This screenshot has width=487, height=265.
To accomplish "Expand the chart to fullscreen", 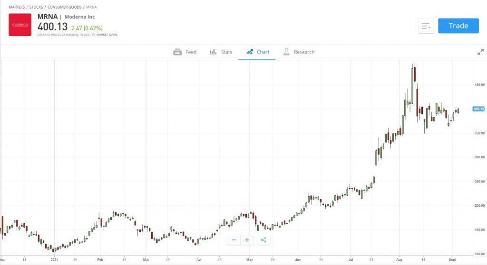I will [x=480, y=52].
